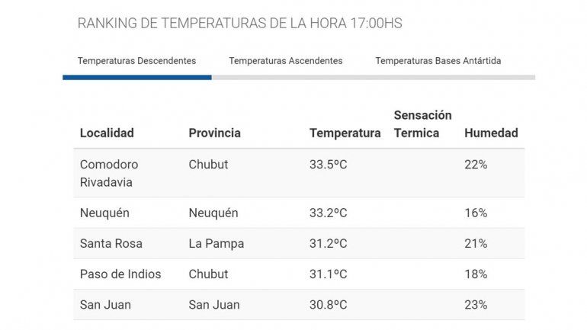The width and height of the screenshot is (587, 330).
Task: Click the 31.1ºC temperature value
Action: [329, 274]
